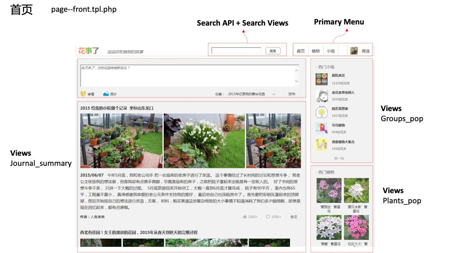451x253 pixels.
Task: Click the 园艺思想家 lightbulb group icon
Action: click(321, 112)
